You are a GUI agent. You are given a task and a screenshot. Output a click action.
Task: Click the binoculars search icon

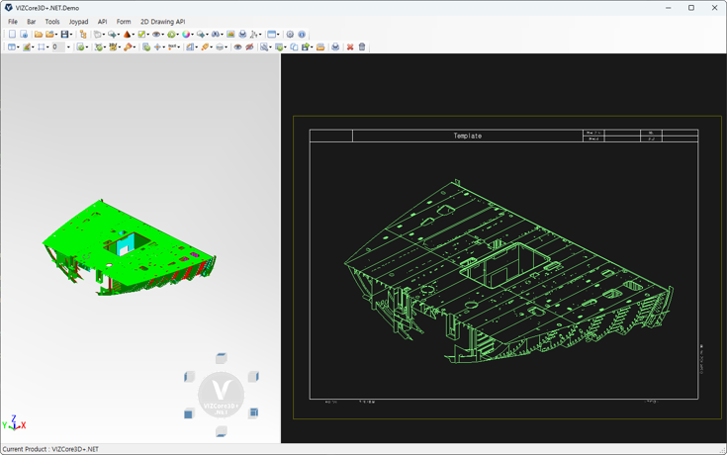(216, 34)
